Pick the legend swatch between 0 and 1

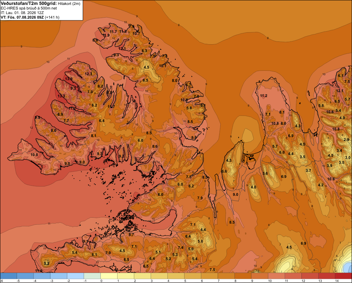click(x=109, y=276)
